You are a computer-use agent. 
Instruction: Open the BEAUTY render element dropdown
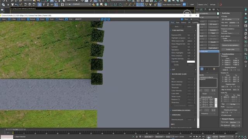click(x=87, y=19)
